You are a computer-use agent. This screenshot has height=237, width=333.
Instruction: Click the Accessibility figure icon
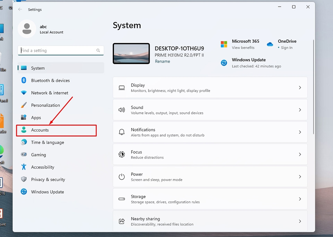tap(24, 167)
